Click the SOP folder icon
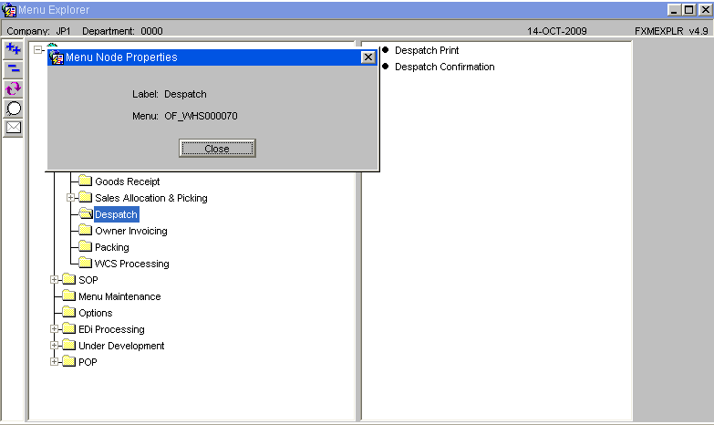This screenshot has height=425, width=714. (x=68, y=279)
